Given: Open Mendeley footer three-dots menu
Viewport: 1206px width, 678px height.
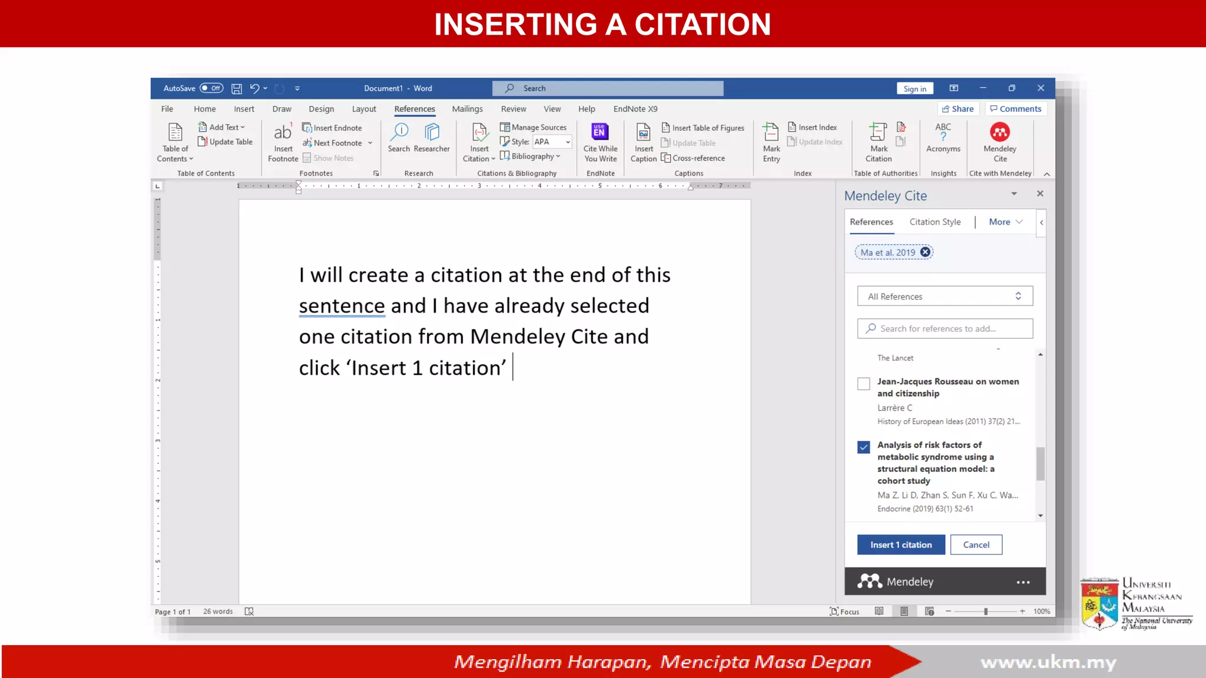Looking at the screenshot, I should point(1023,582).
